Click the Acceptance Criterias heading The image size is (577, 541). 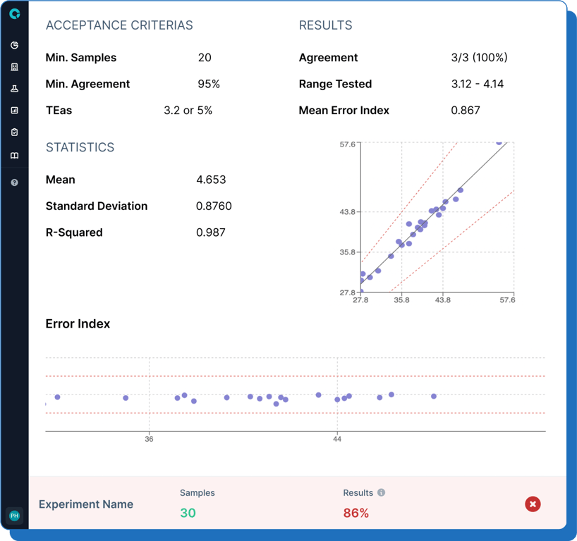pyautogui.click(x=119, y=25)
